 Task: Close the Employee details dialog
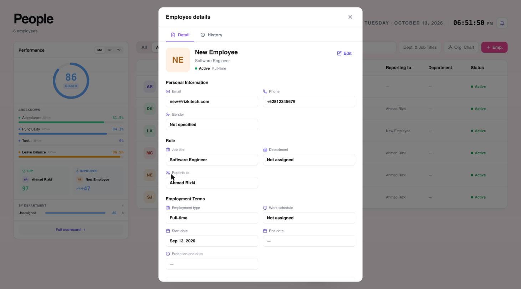pyautogui.click(x=350, y=17)
